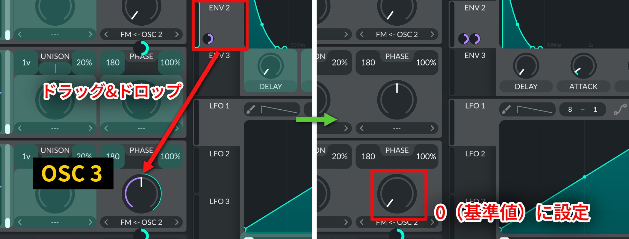Click the LFO 1 ramp shape preview
This screenshot has width=629, height=239.
(534, 109)
